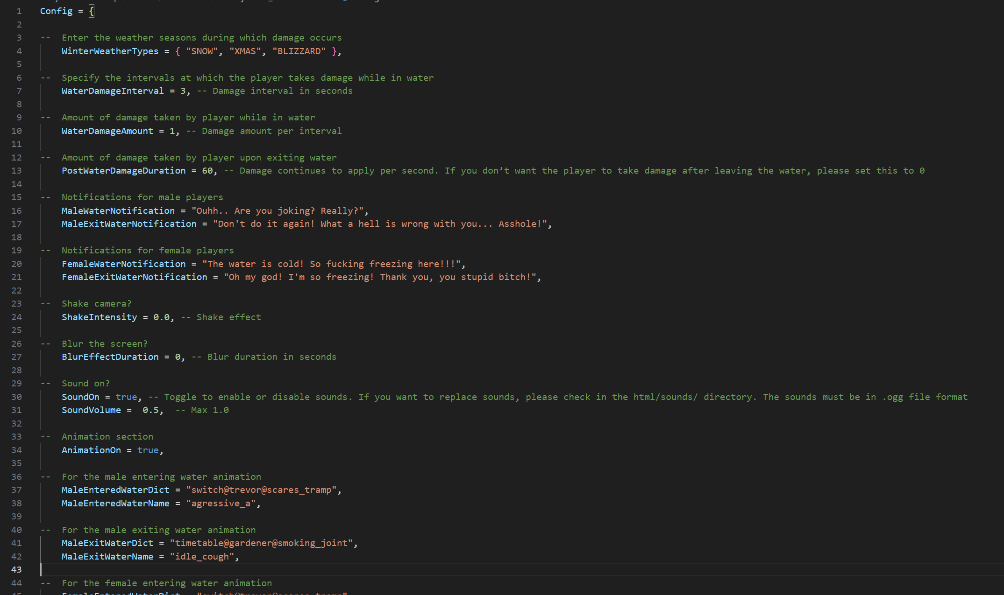Click line number 22 in the gutter
The image size is (1004, 595).
16,290
